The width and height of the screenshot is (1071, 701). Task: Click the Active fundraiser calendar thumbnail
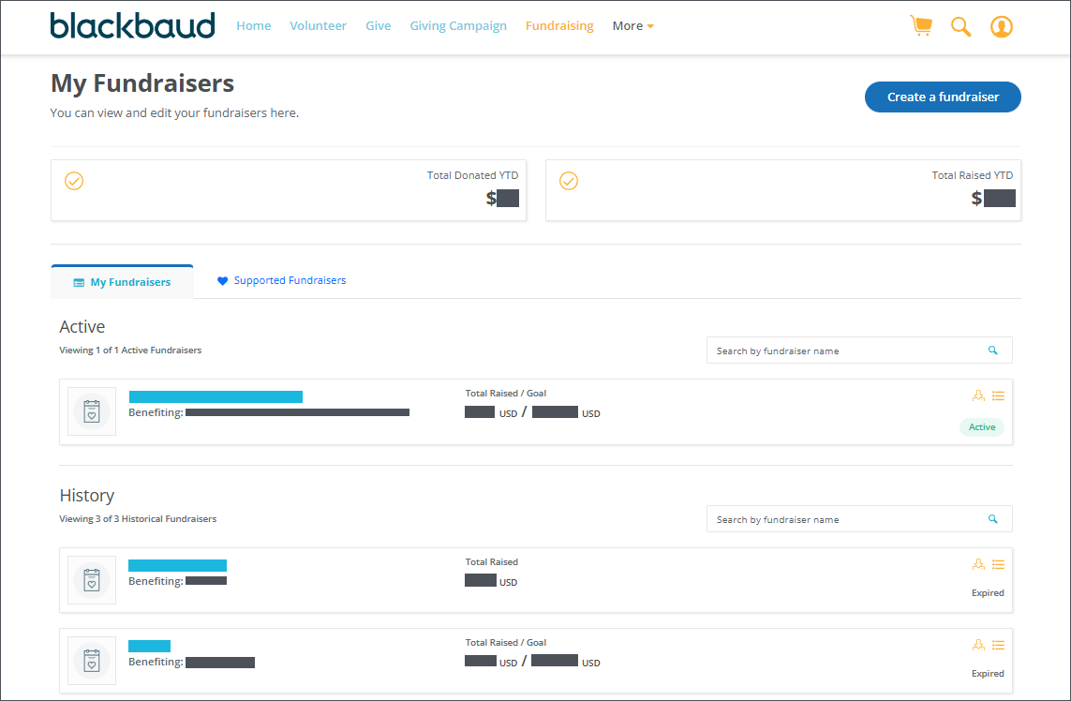point(92,411)
